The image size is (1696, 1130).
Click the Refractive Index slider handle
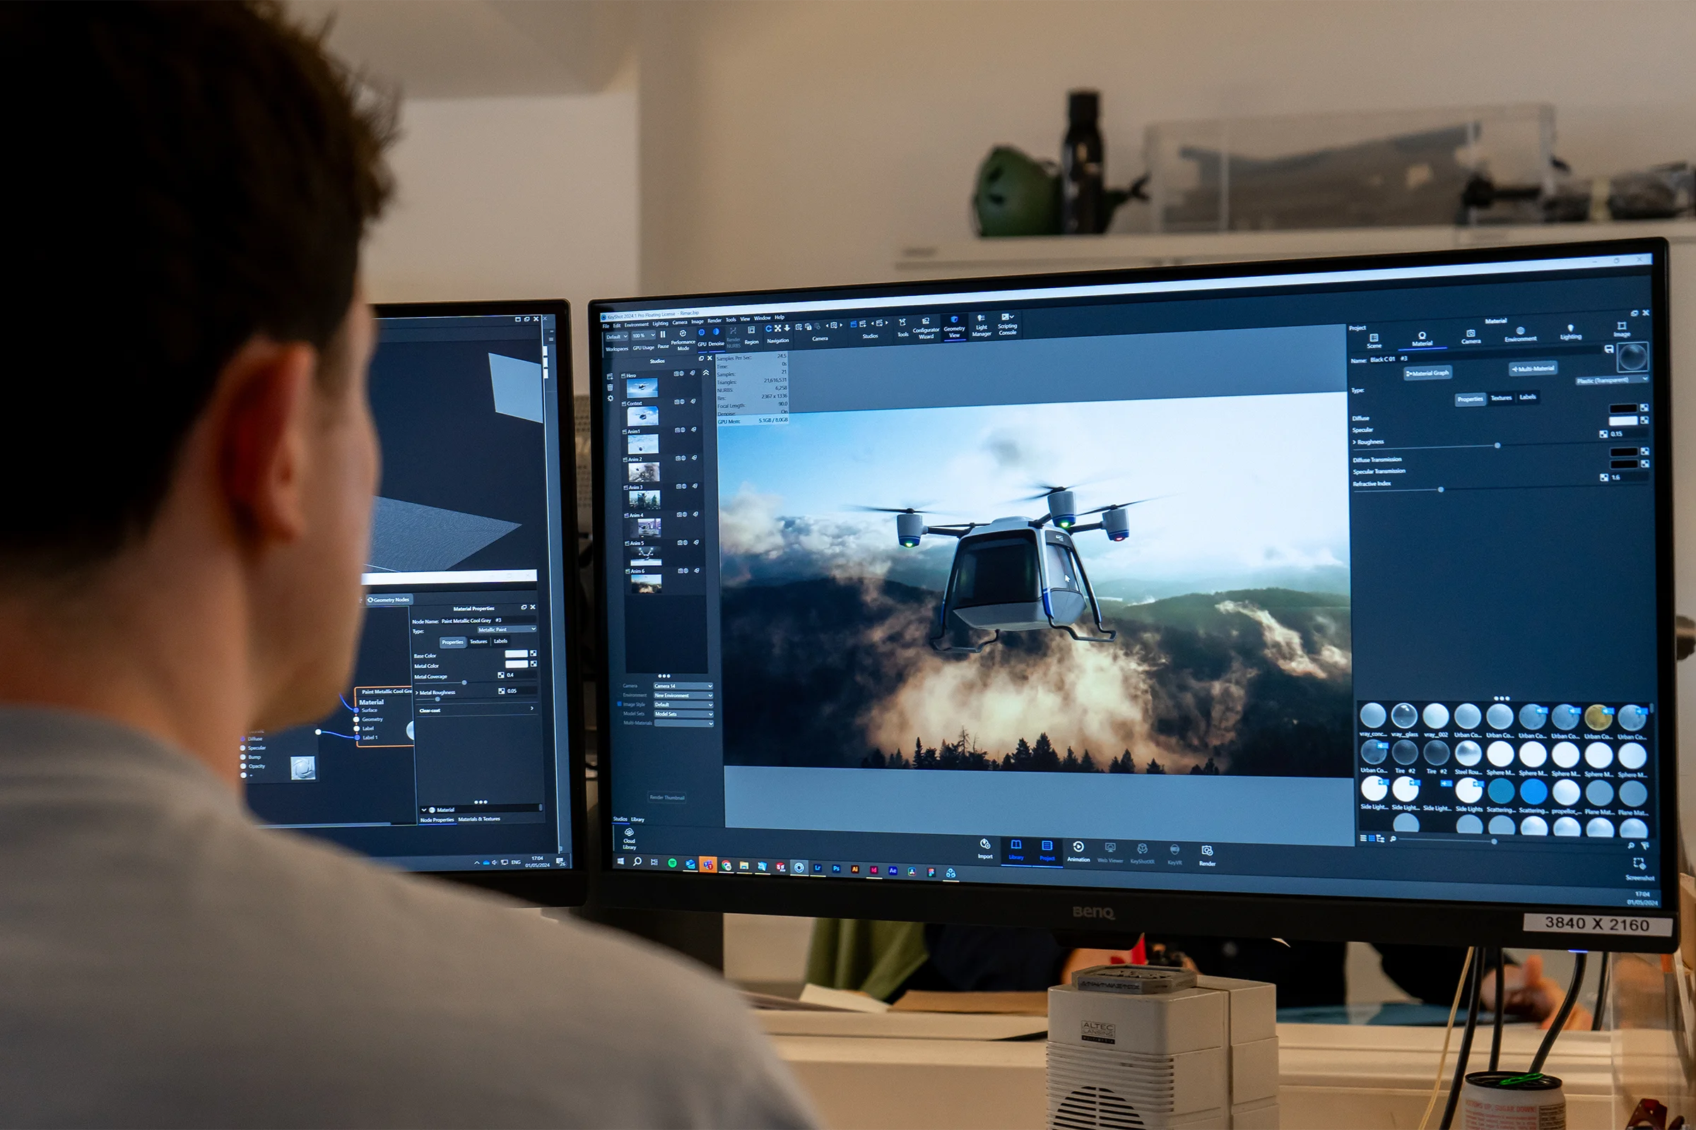tap(1441, 490)
